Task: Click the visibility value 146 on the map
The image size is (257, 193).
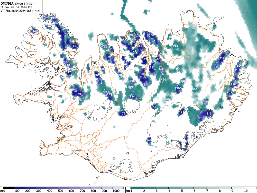Action: pyautogui.click(x=47, y=17)
